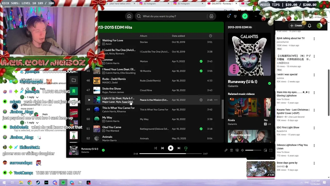This screenshot has width=330, height=186.
Task: Click the magnifier icon in Spotify search bar
Action: tap(139, 16)
